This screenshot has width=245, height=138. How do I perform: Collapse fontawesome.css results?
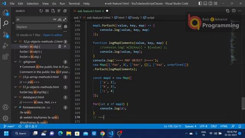(x=15, y=107)
